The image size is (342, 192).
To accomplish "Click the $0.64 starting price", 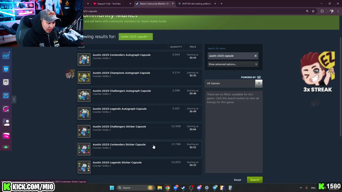I will [193, 129].
